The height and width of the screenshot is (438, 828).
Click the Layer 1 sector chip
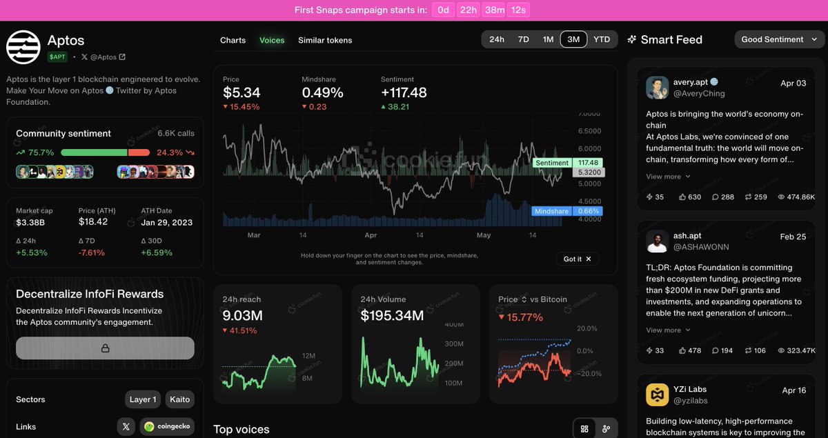pyautogui.click(x=143, y=399)
